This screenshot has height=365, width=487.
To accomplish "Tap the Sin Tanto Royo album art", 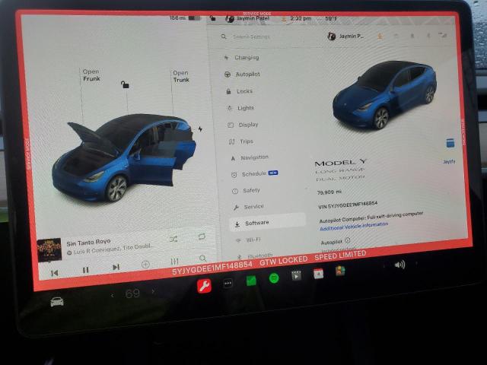I will pos(49,250).
